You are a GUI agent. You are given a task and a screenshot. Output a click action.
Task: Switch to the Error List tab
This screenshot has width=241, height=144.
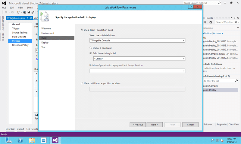[10, 129]
